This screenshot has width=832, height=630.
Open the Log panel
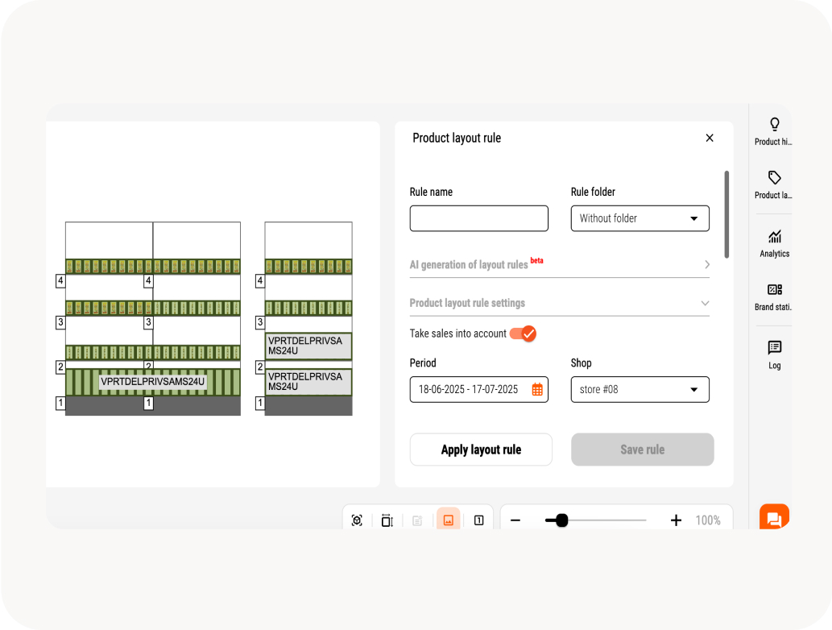click(x=774, y=354)
